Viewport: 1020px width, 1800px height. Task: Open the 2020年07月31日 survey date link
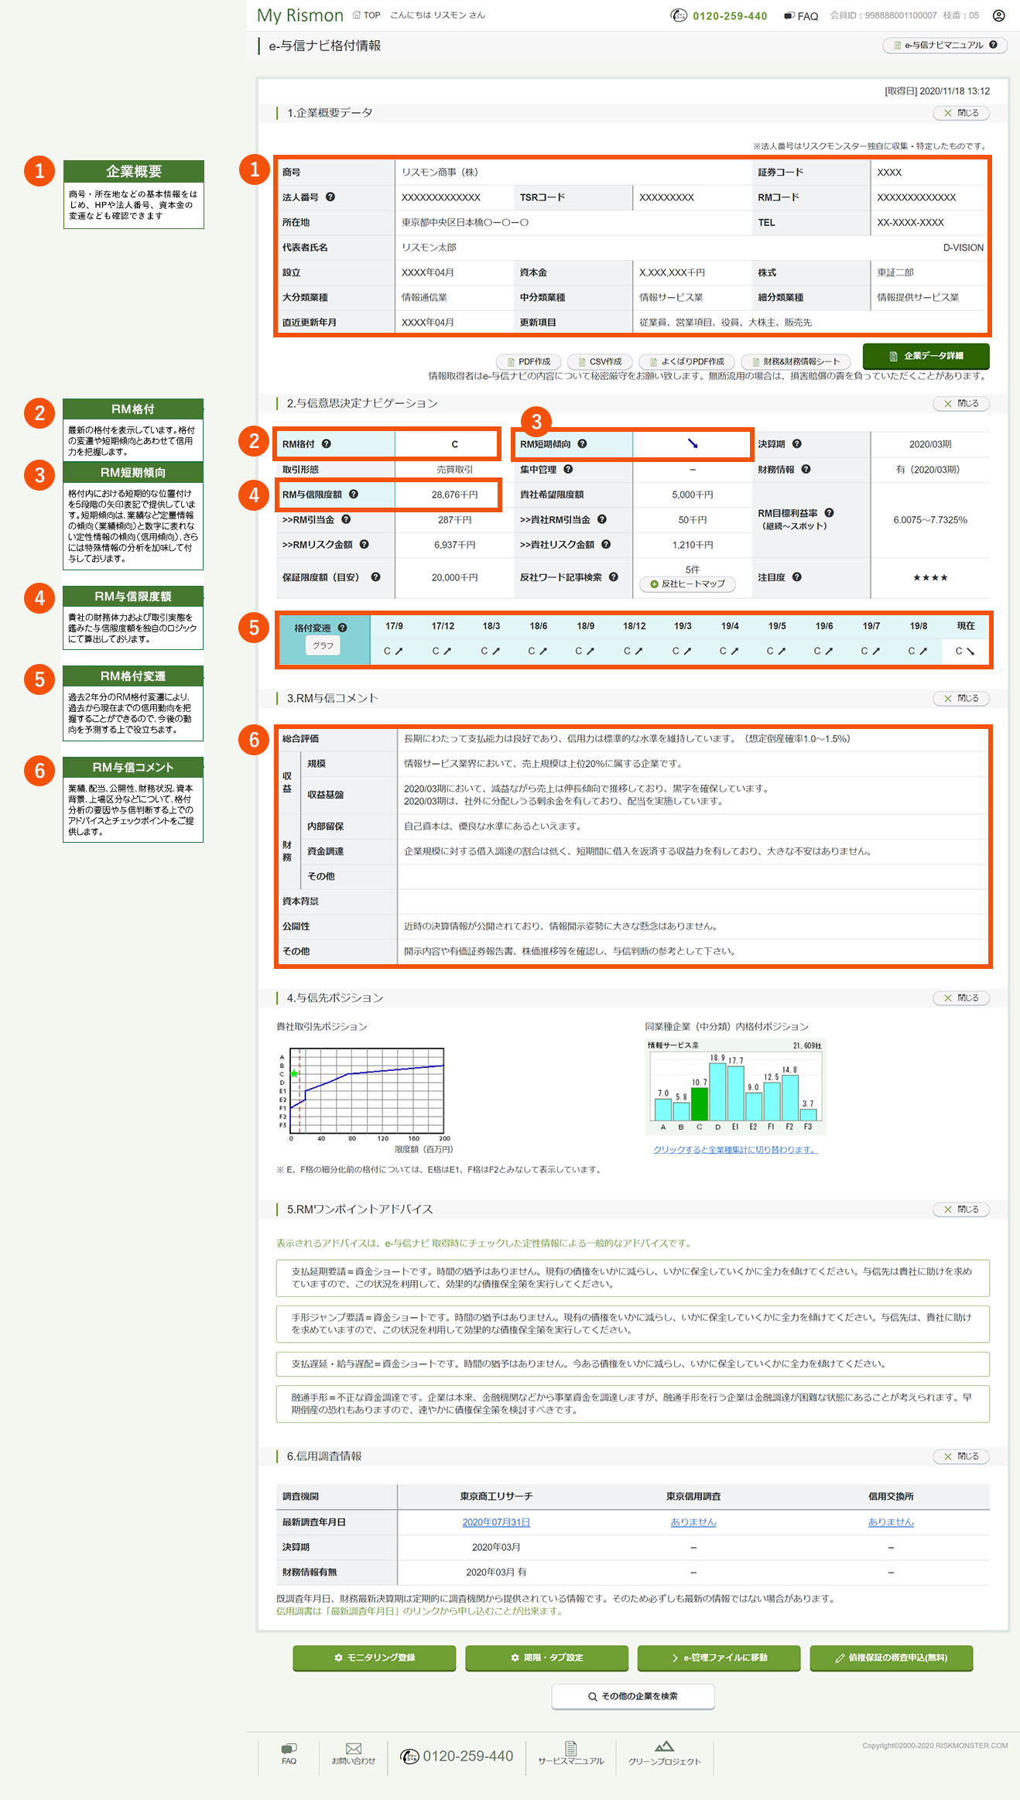[x=496, y=1522]
